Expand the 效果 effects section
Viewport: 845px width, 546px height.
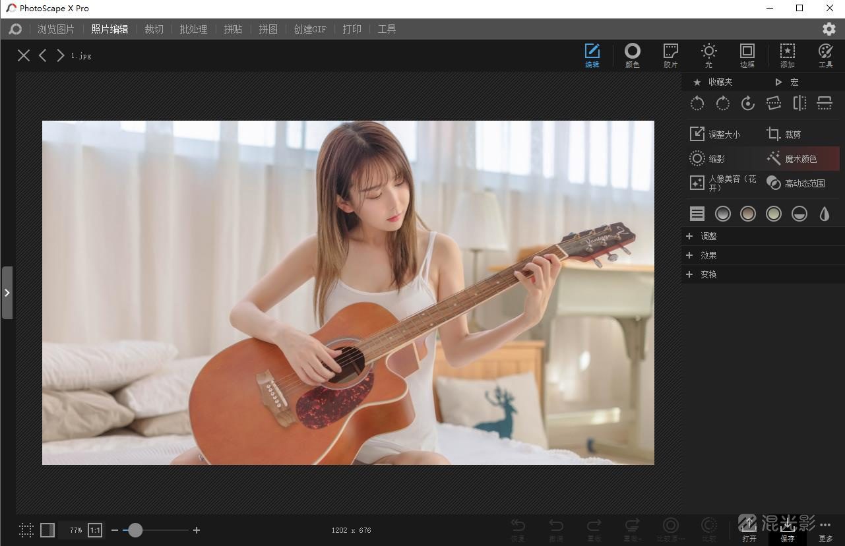coord(763,255)
